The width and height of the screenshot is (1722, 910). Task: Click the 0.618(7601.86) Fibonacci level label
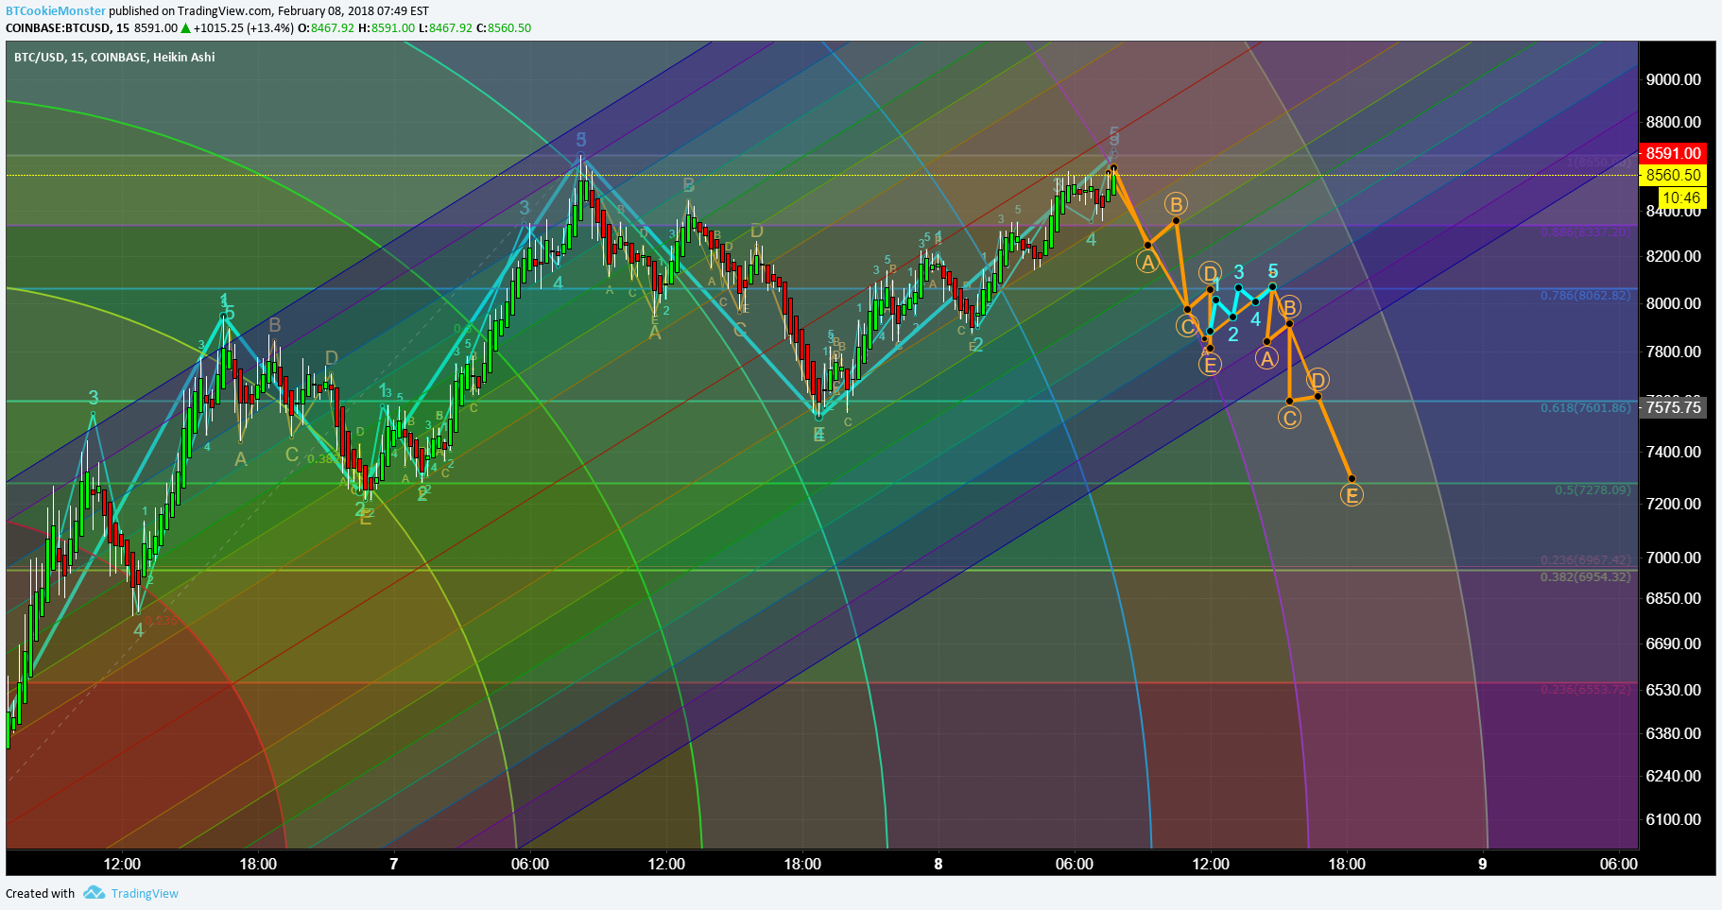1585,408
